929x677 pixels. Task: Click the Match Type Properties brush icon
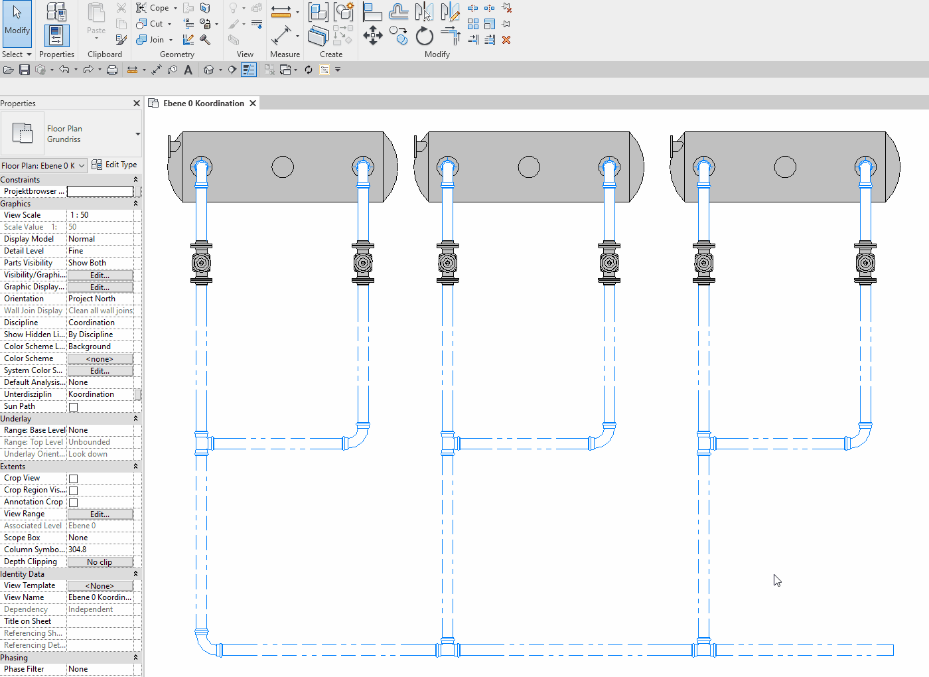coord(121,40)
